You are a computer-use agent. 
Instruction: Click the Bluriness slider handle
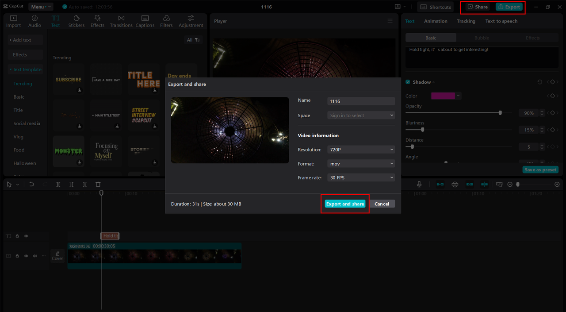pos(423,130)
